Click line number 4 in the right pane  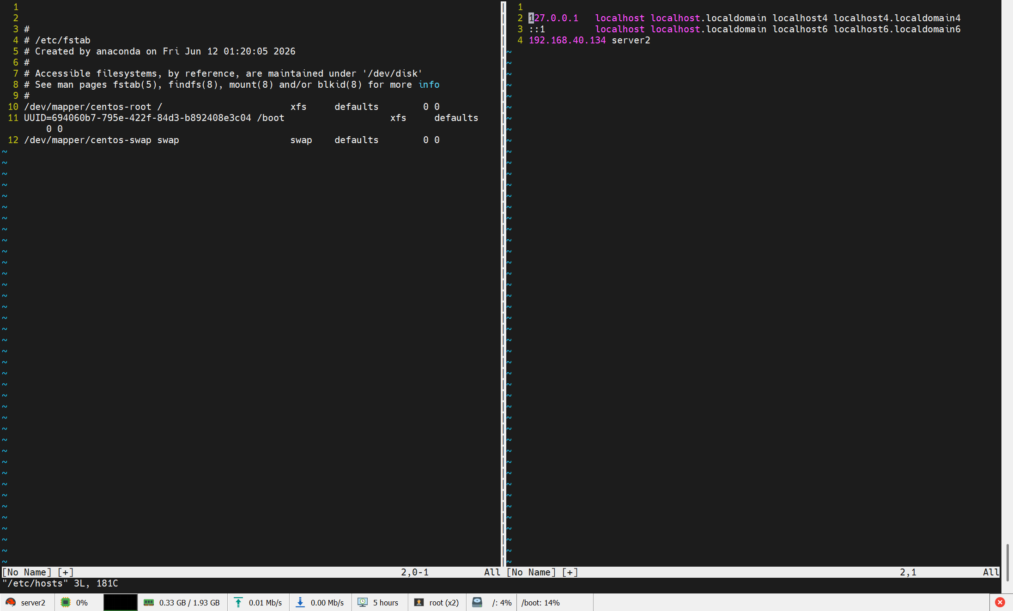pos(520,40)
